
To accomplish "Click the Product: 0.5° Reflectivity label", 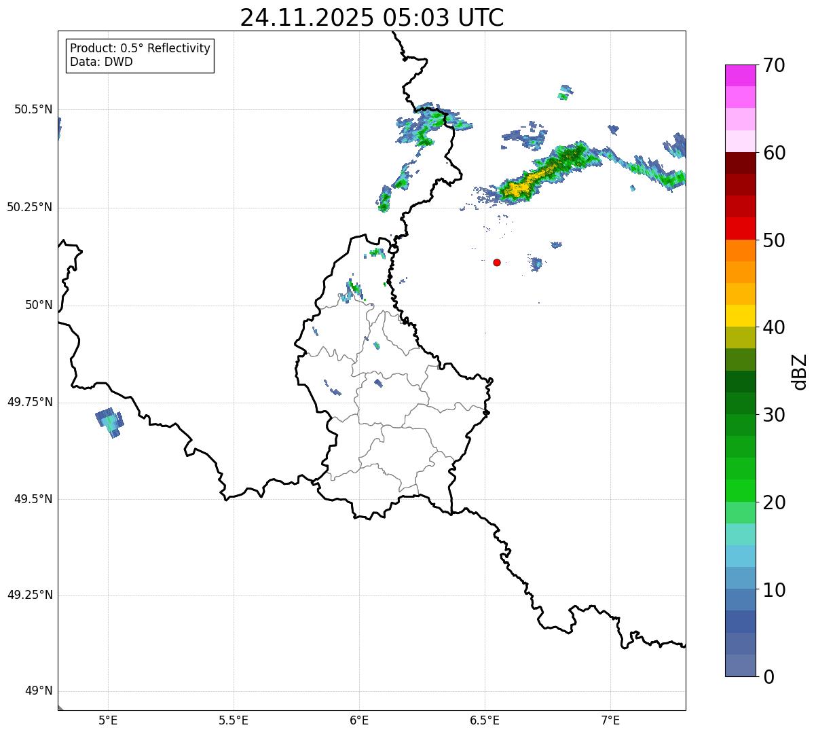I will [141, 48].
